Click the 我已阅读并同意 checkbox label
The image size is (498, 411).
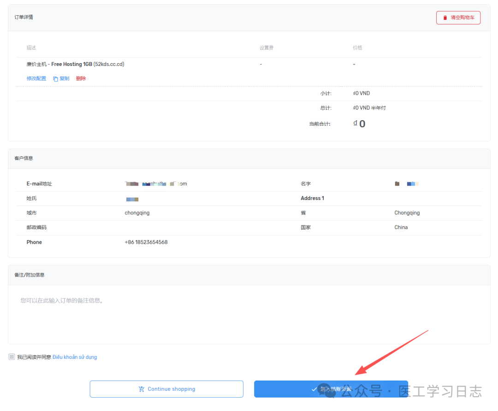[34, 357]
